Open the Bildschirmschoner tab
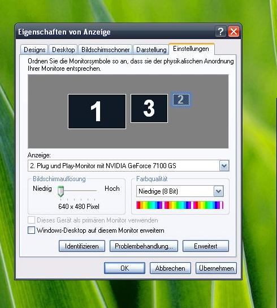This screenshot has width=277, height=308. [x=106, y=50]
